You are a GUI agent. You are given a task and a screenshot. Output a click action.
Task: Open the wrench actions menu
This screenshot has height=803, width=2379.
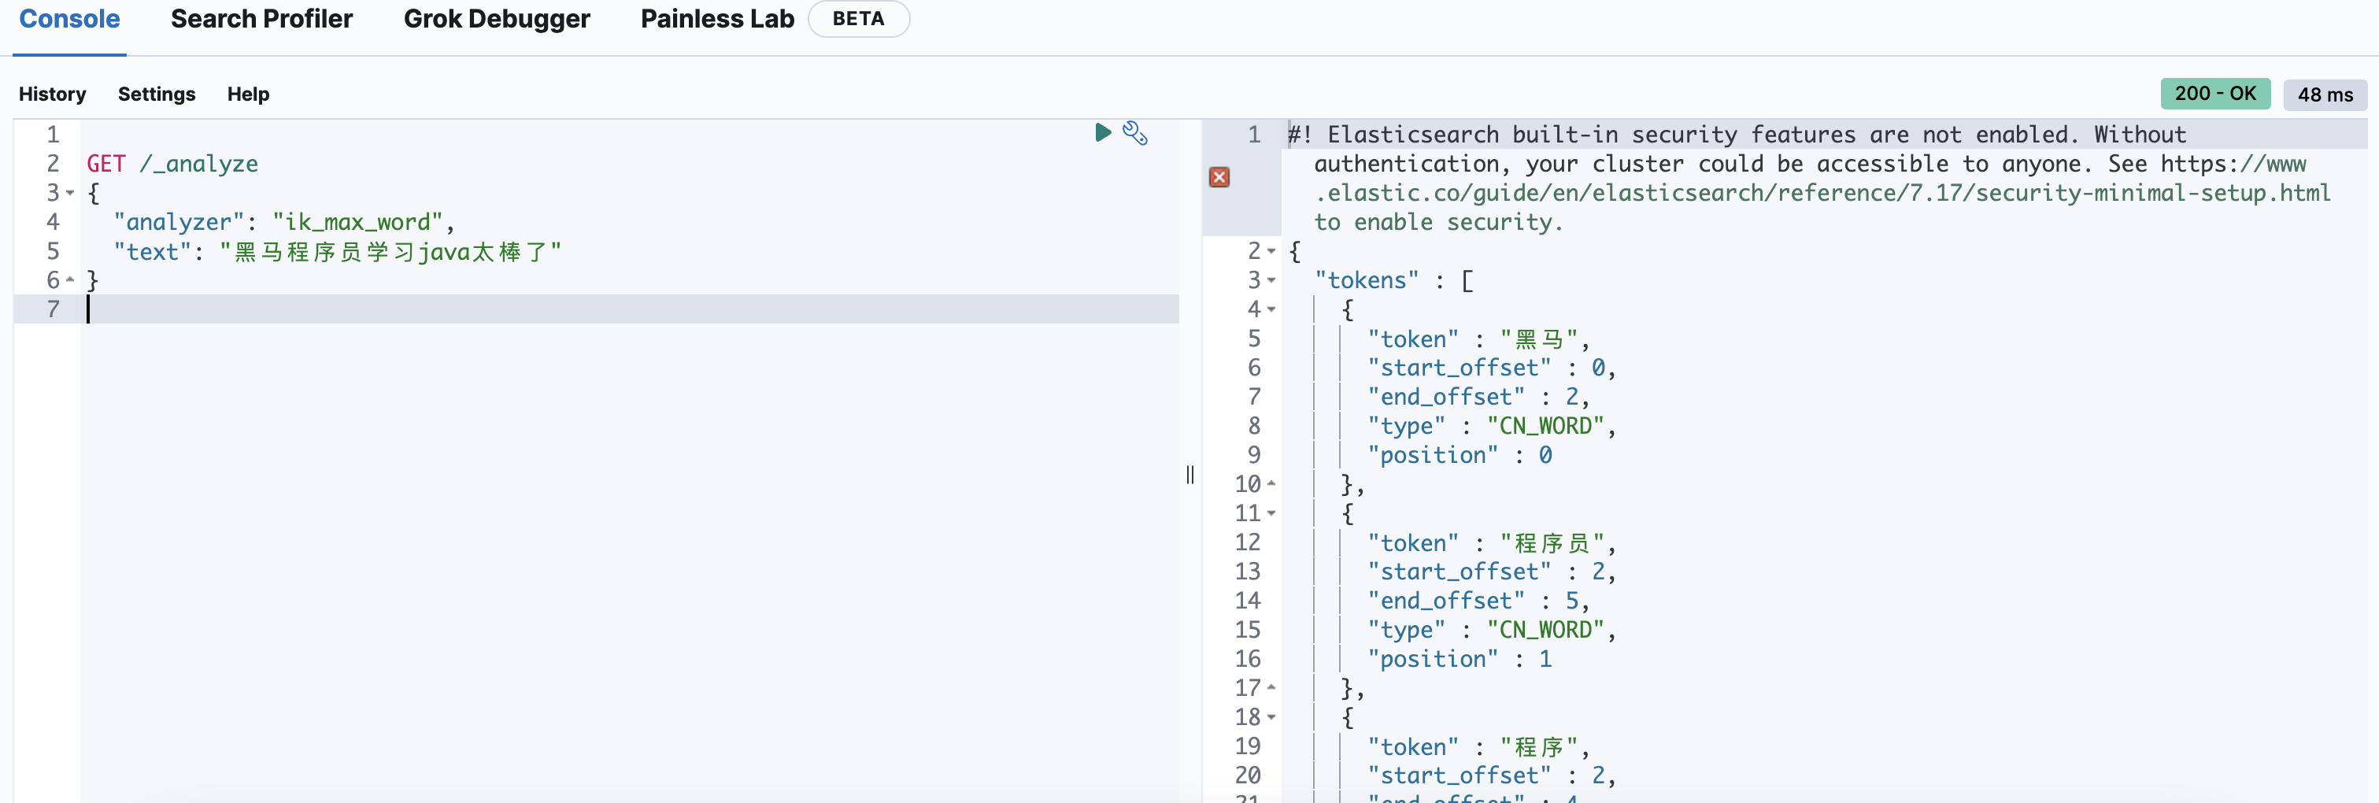[x=1134, y=133]
